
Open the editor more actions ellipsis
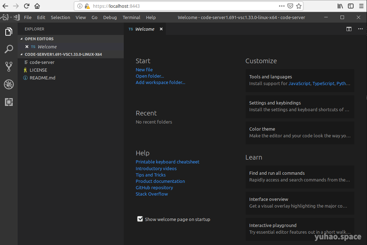coord(360,29)
